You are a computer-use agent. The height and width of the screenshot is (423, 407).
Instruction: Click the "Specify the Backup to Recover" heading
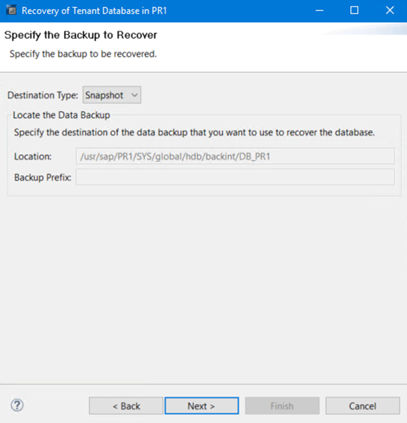(x=81, y=36)
